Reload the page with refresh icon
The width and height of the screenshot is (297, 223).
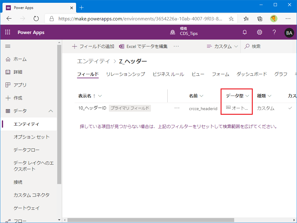(x=36, y=19)
